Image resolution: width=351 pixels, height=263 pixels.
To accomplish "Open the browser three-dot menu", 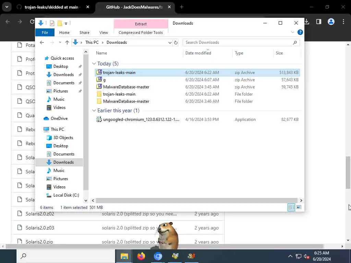I will coord(343,22).
